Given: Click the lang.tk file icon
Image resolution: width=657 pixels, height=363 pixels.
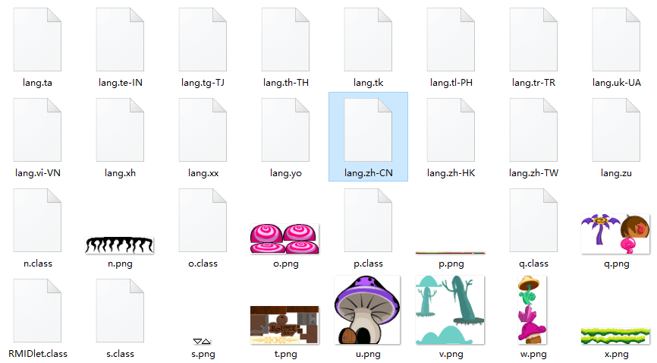Looking at the screenshot, I should coord(368,39).
